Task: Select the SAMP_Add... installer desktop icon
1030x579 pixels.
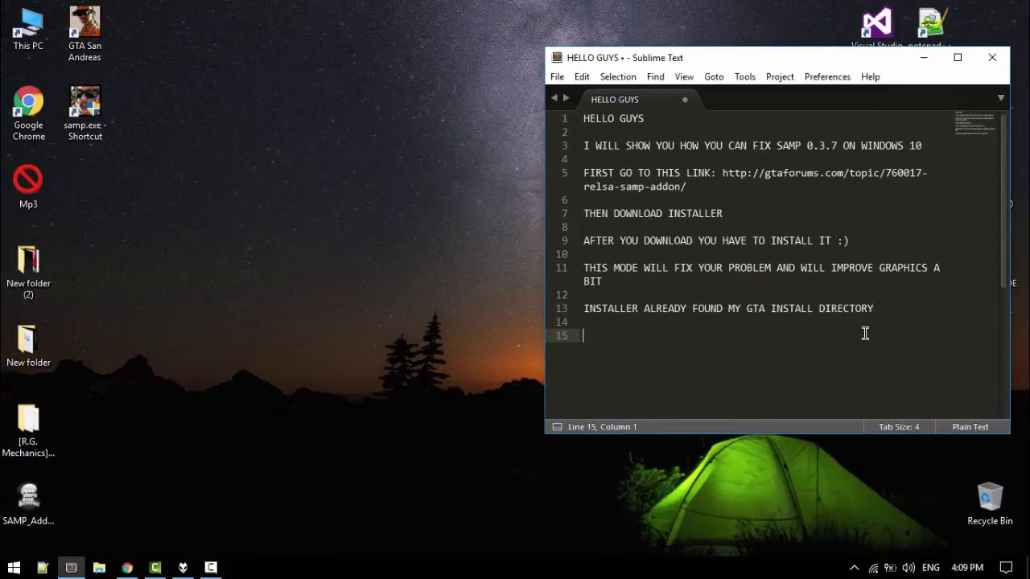Action: [28, 503]
